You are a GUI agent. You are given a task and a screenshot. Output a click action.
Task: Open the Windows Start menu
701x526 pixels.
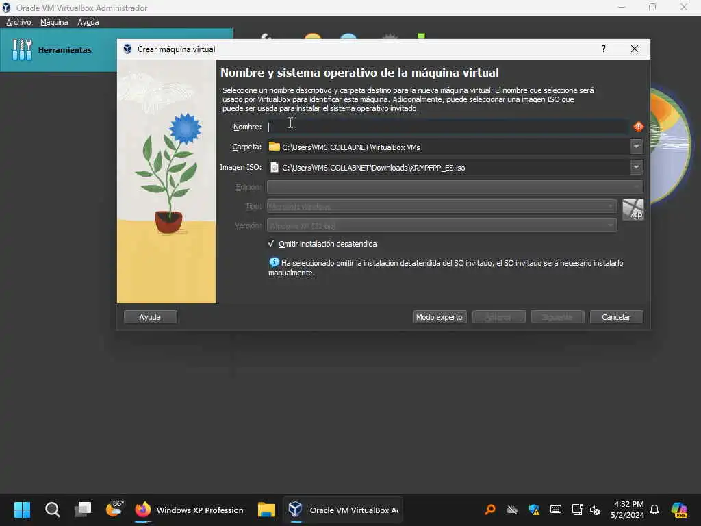point(22,510)
